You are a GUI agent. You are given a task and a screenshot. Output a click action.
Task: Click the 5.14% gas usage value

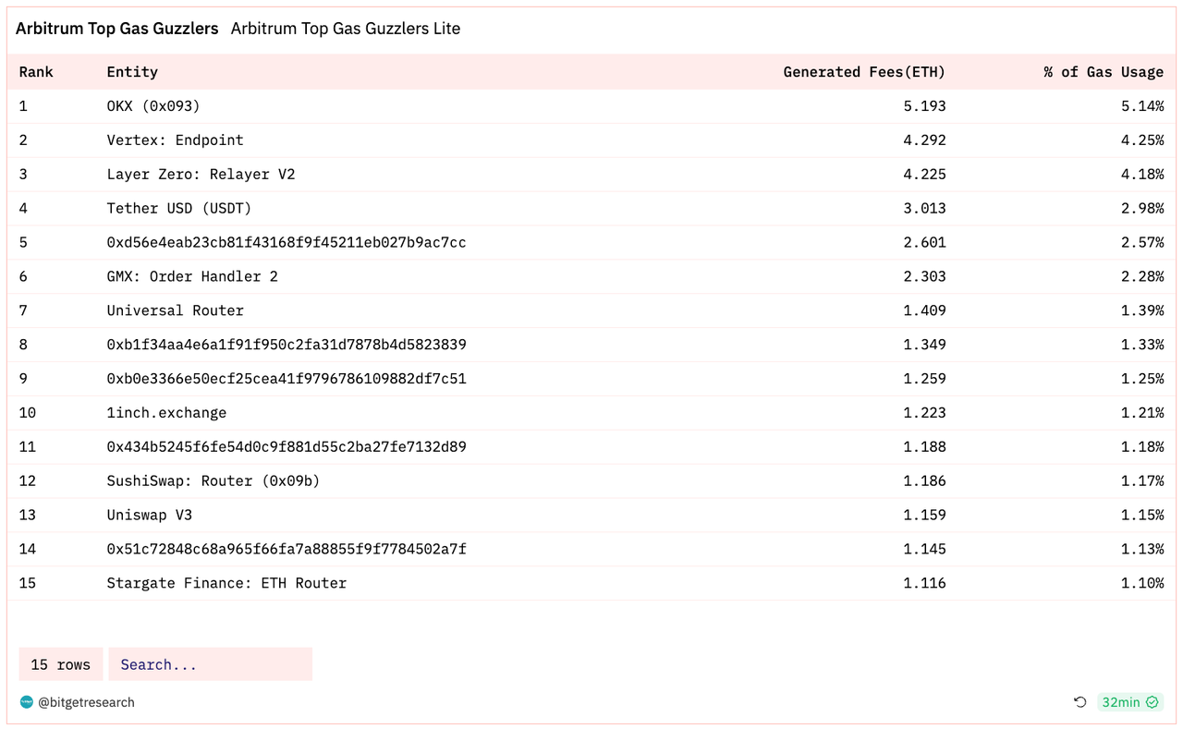(1142, 106)
